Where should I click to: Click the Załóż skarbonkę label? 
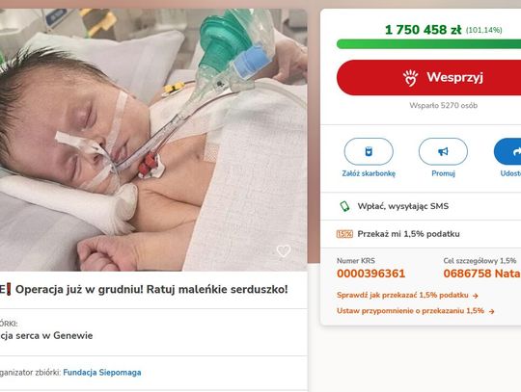click(369, 173)
